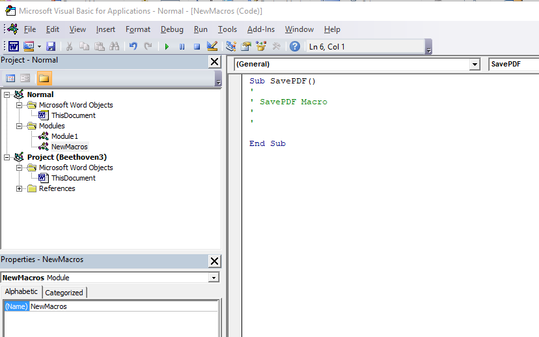Click the Paste clipboard icon
The image size is (539, 337).
click(x=100, y=46)
